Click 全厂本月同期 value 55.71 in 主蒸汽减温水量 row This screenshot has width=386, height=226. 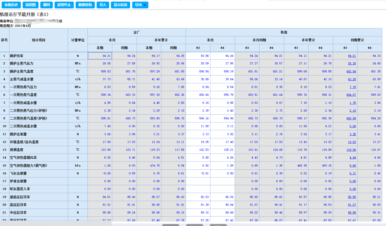124,79
